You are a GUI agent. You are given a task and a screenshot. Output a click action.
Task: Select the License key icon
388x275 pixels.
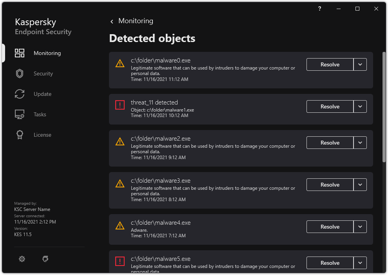point(20,135)
